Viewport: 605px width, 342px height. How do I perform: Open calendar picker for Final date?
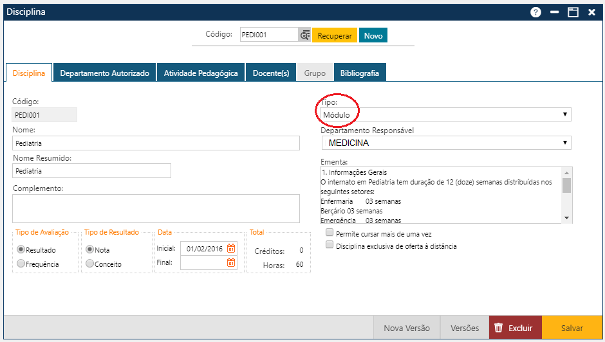click(x=231, y=262)
